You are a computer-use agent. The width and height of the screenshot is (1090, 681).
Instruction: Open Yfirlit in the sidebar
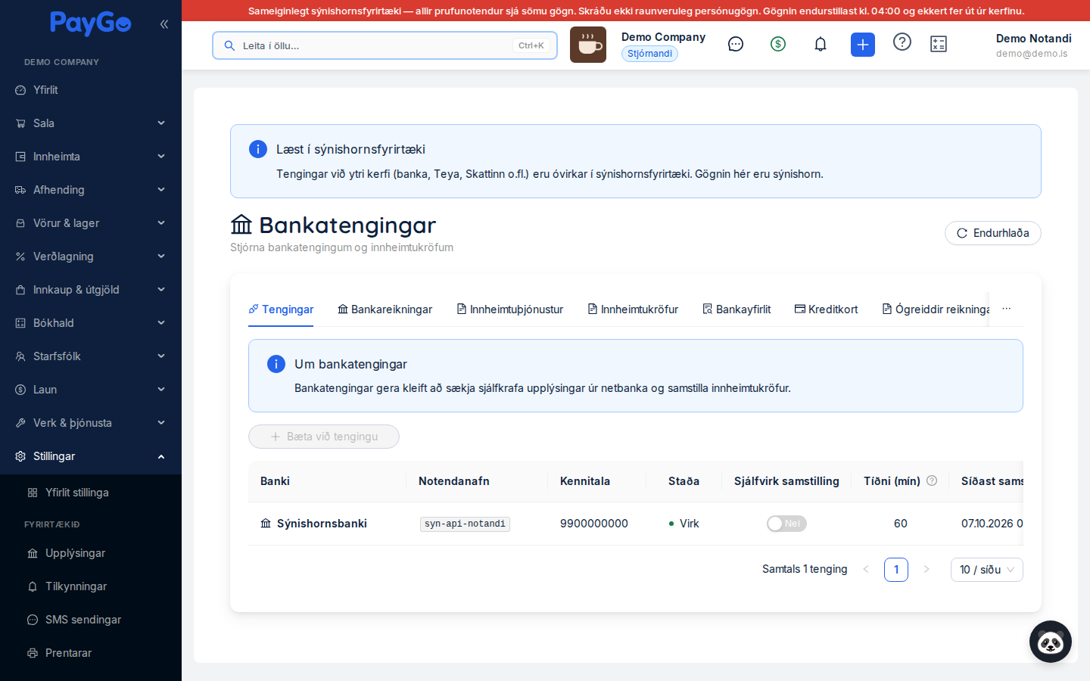point(91,90)
